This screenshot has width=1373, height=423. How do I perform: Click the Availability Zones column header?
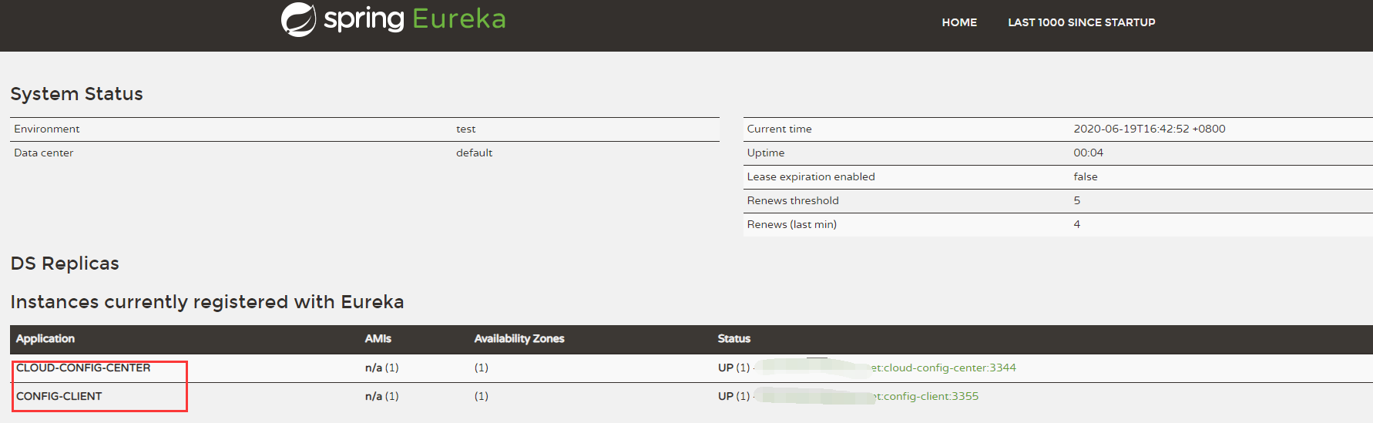519,338
